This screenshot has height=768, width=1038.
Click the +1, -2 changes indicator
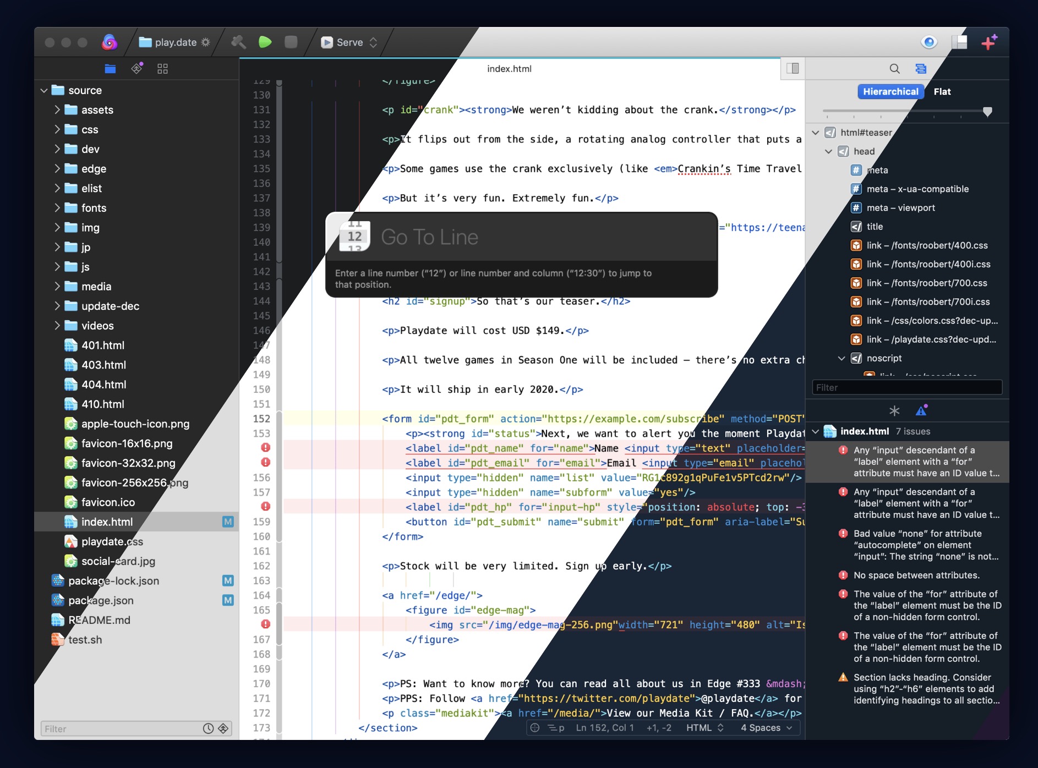tap(659, 728)
